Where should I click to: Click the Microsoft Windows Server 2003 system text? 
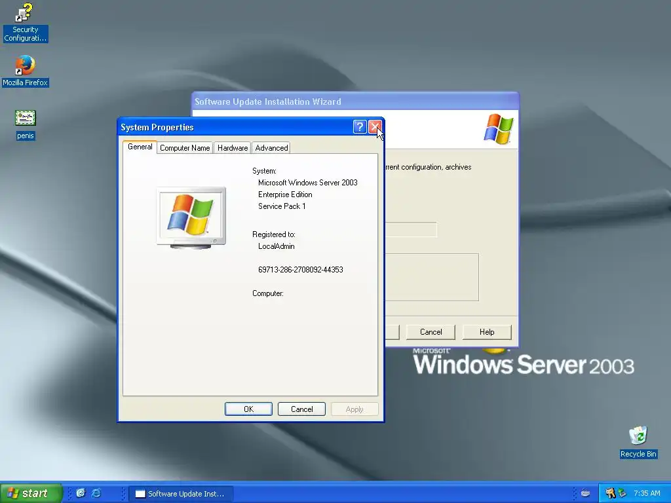(308, 183)
